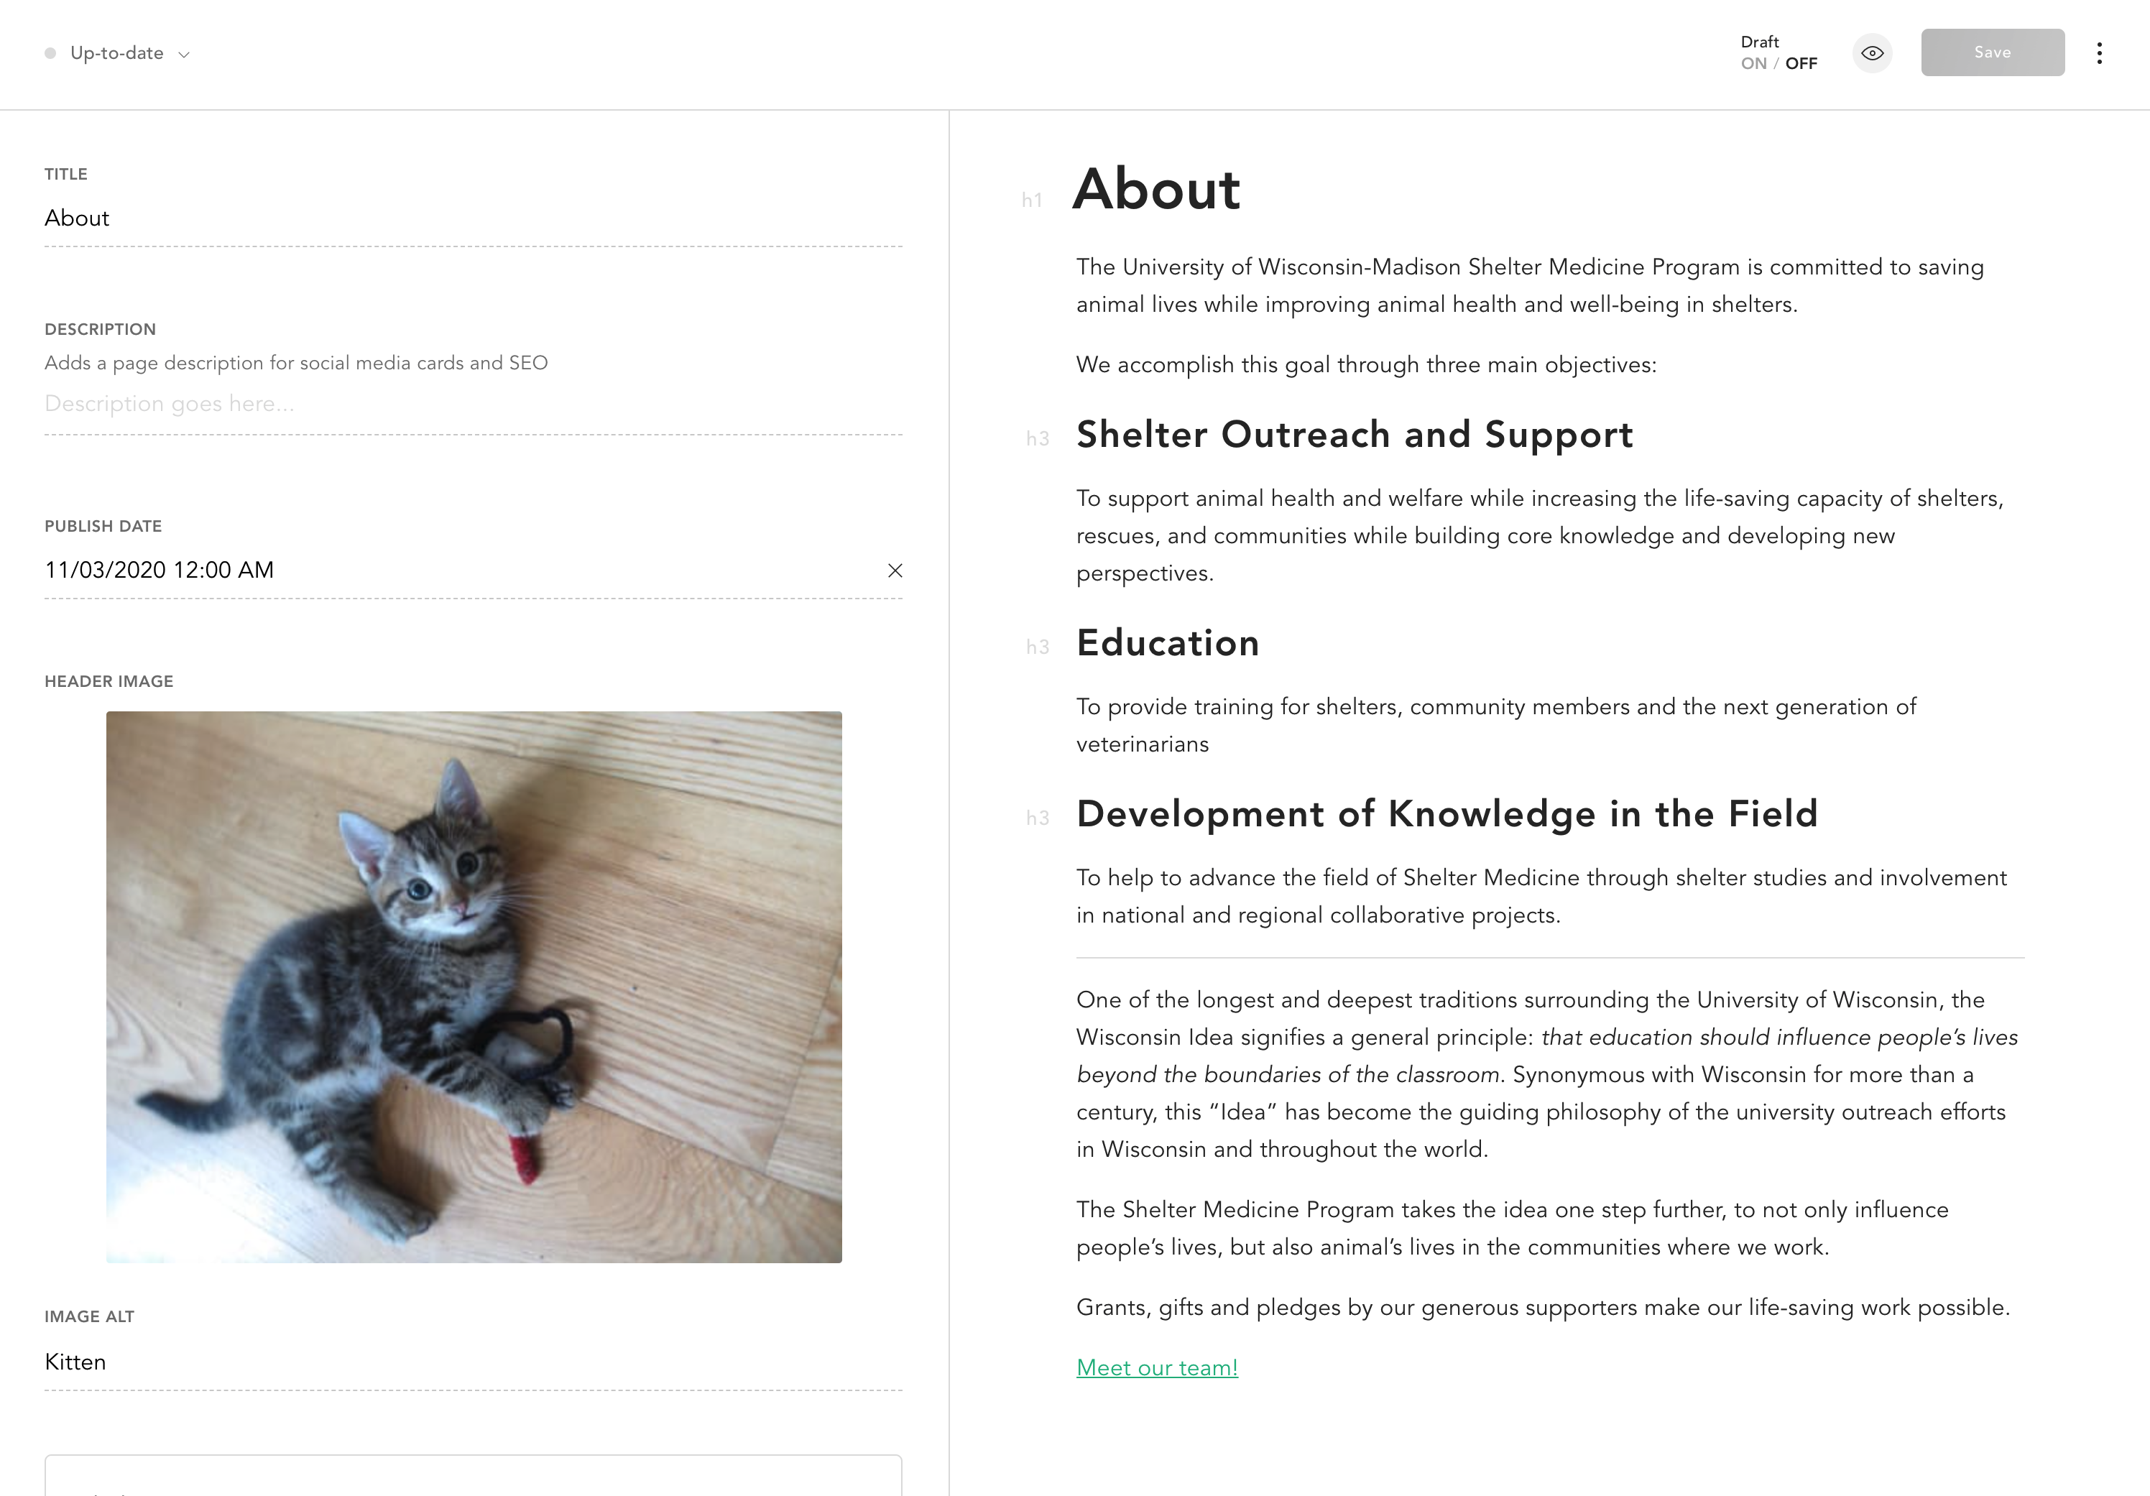Click the h3 marker beside Shelter Outreach and Support
Screen dimensions: 2150x1496
tap(1038, 438)
